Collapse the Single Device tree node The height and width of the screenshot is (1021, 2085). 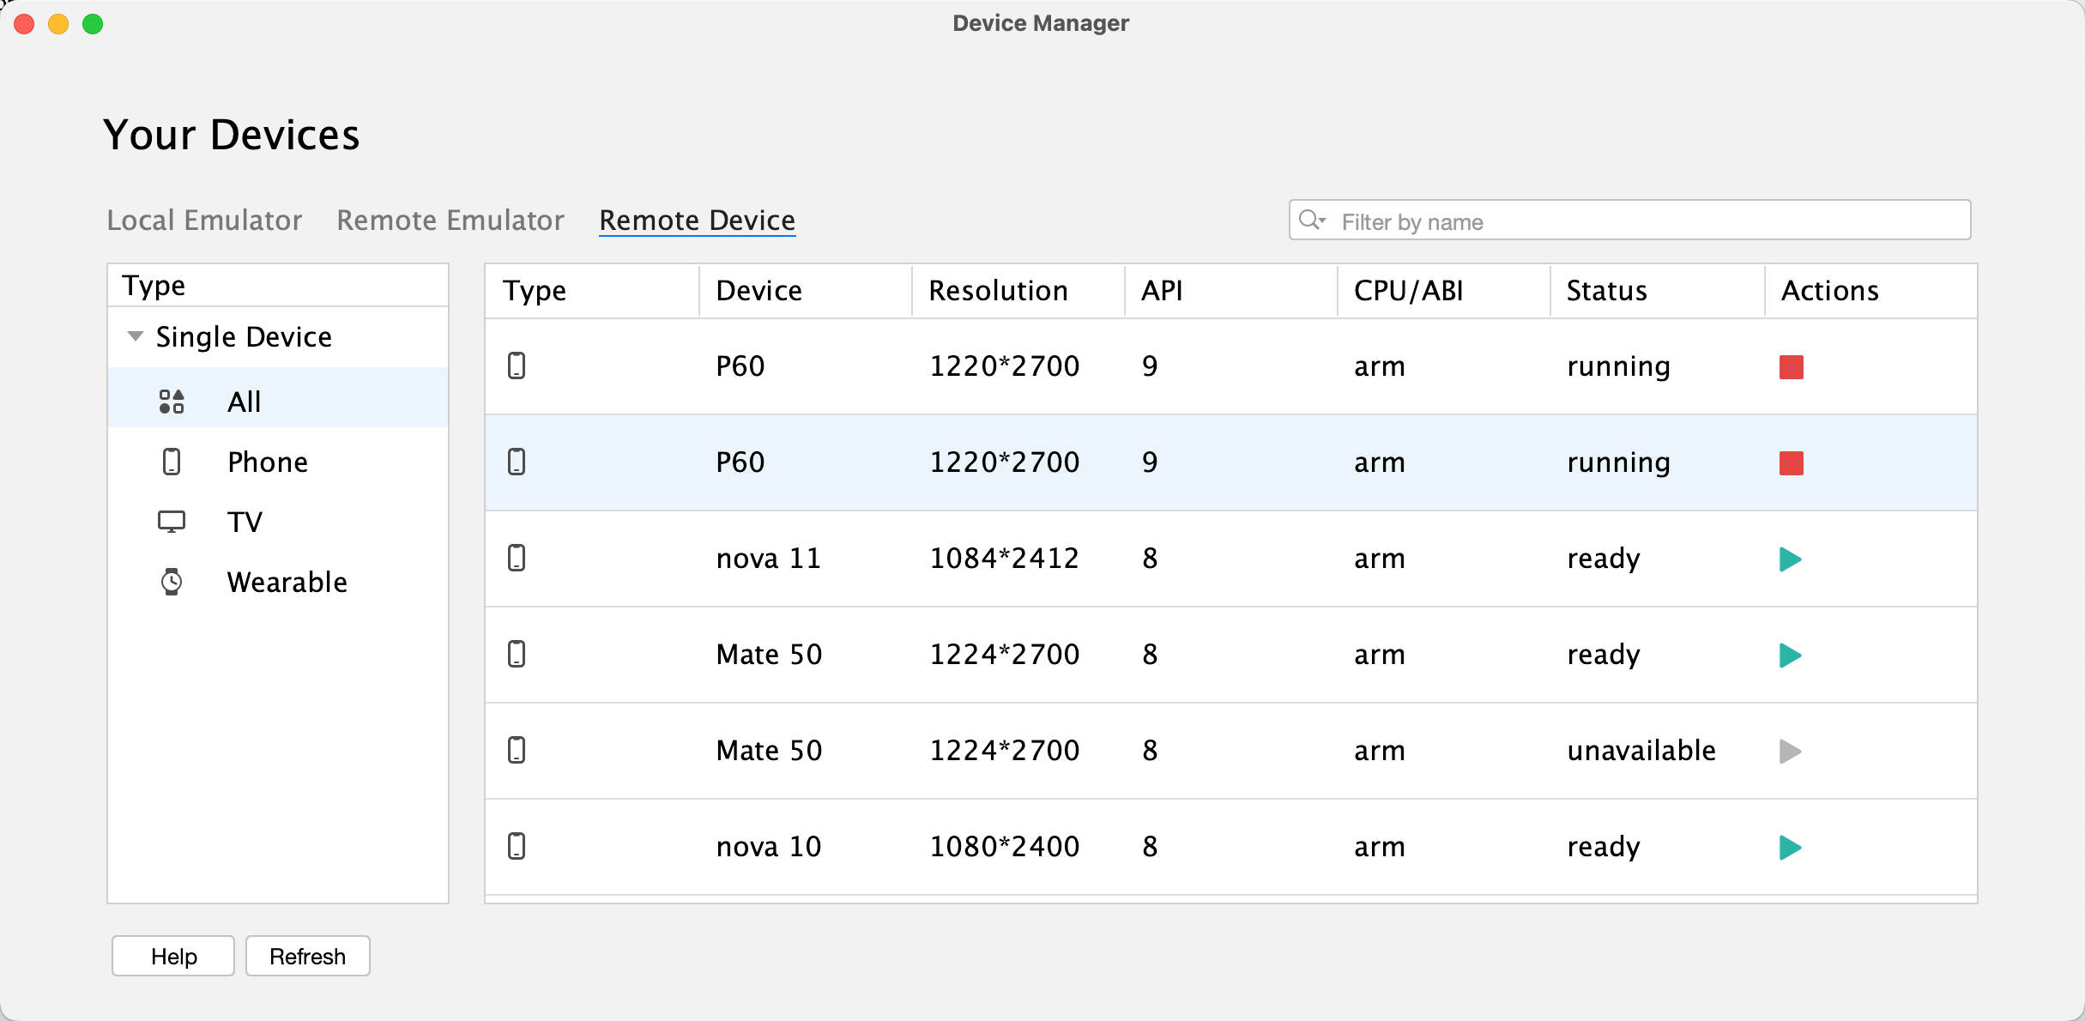[135, 336]
